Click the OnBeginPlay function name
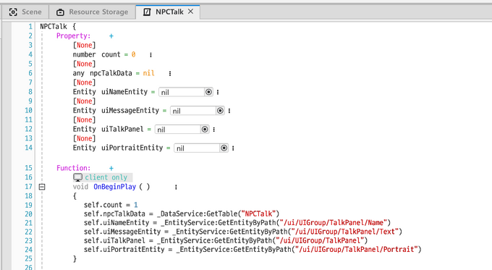Viewport: 492px width, 270px height. point(114,187)
